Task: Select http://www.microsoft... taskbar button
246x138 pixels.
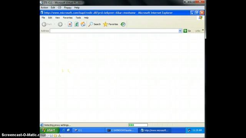Action: click(x=155, y=130)
